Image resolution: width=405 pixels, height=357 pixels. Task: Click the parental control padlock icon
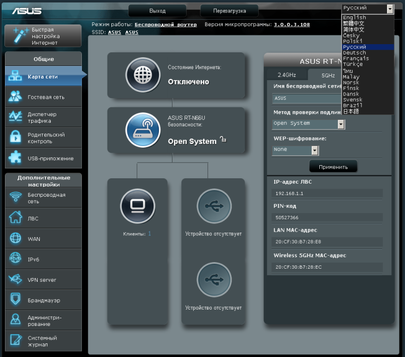click(15, 136)
